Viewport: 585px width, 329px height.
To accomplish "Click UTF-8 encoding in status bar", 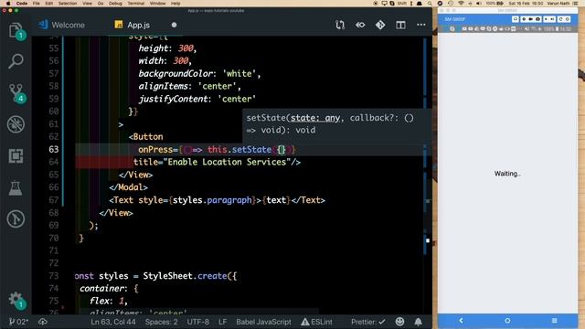I will [x=197, y=322].
